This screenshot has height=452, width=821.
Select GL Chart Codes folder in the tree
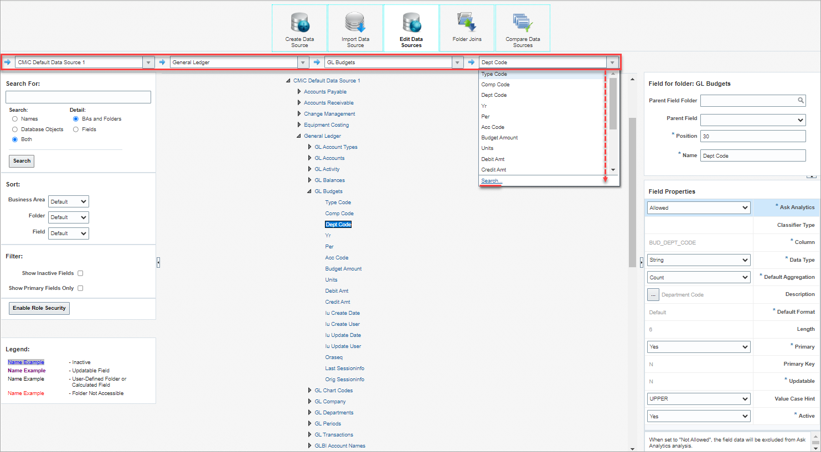pyautogui.click(x=333, y=391)
